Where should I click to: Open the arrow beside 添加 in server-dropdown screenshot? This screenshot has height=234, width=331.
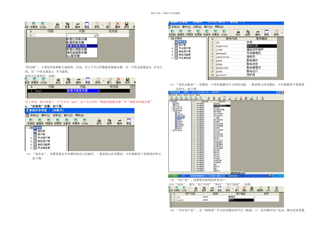click(103, 25)
